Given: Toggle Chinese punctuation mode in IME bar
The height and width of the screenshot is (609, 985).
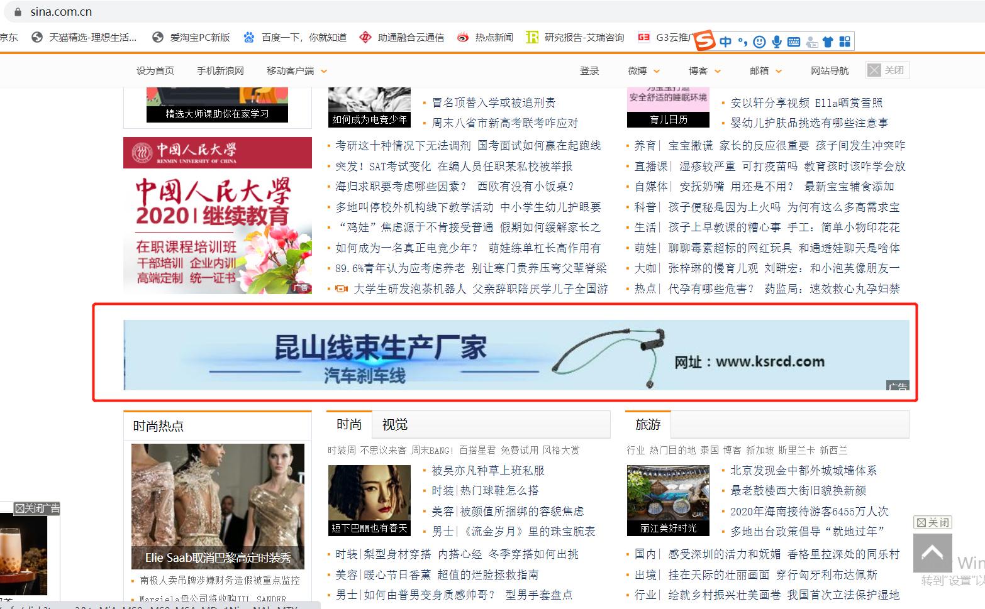Looking at the screenshot, I should (743, 41).
